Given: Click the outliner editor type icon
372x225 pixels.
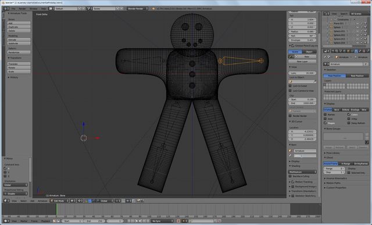Looking at the screenshot, I should pyautogui.click(x=327, y=14).
